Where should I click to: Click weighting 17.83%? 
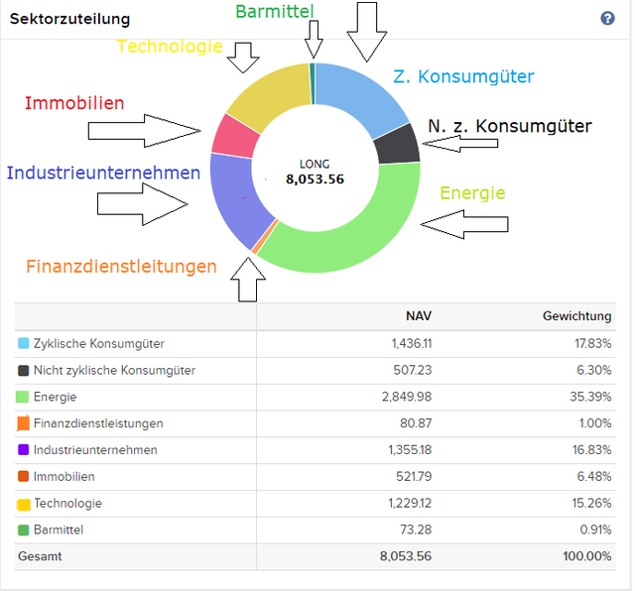tap(593, 344)
